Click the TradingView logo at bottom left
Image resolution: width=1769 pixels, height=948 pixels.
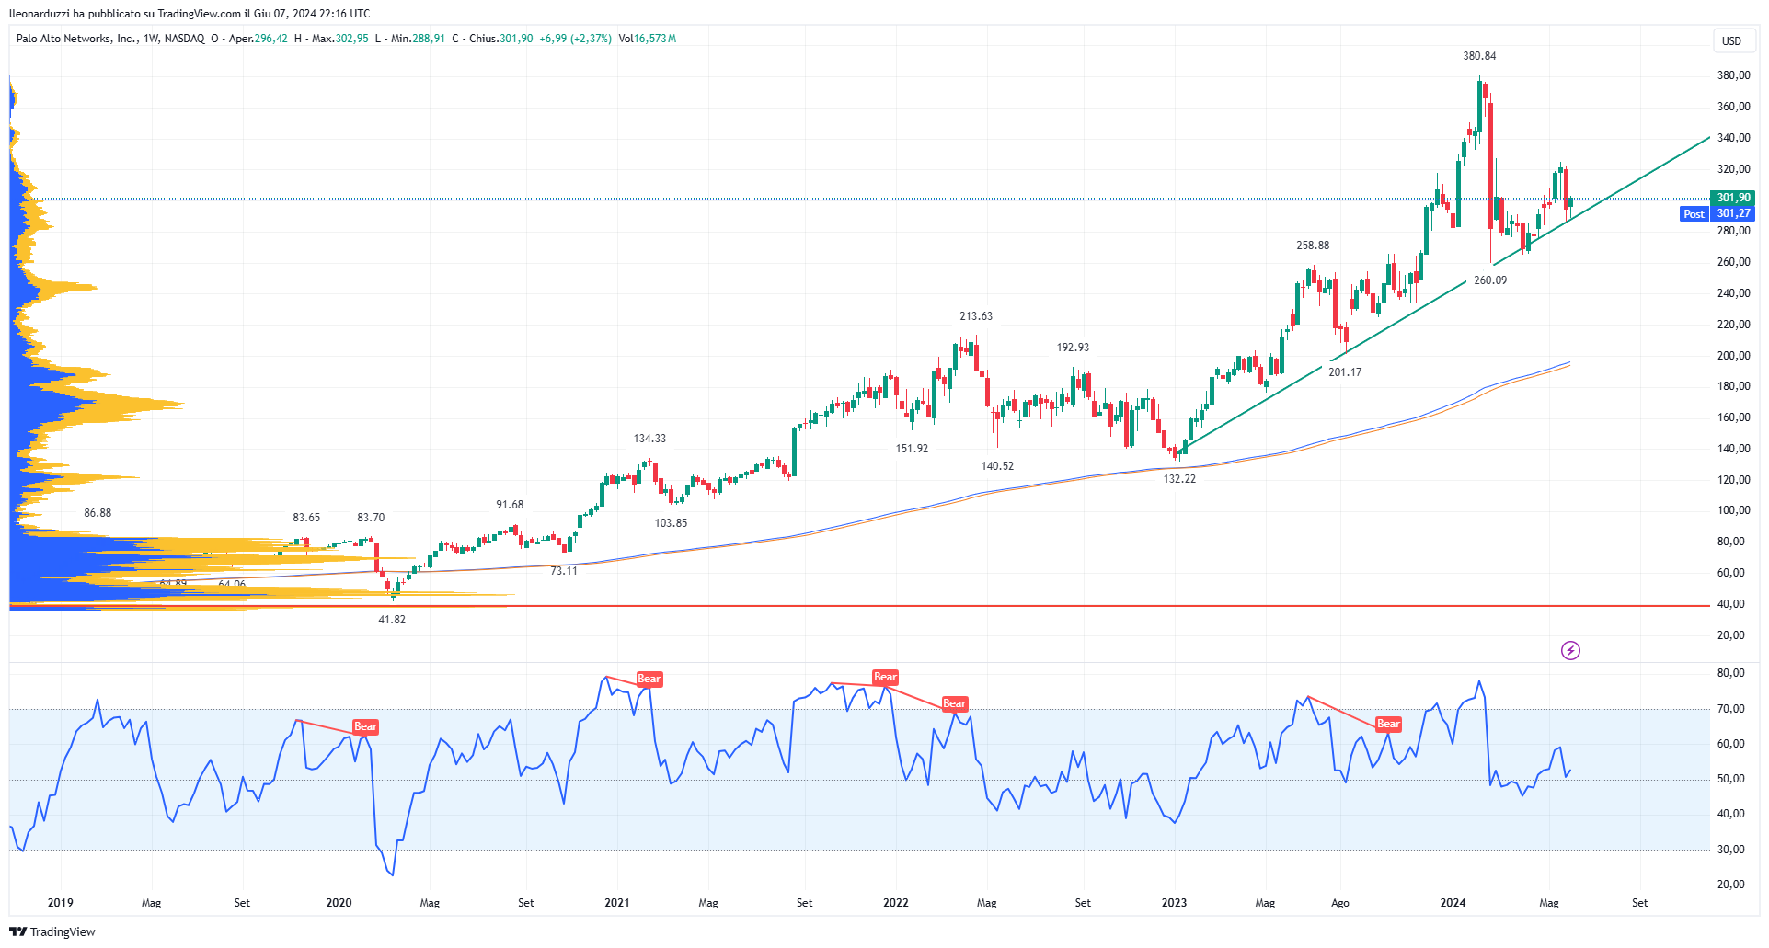pos(52,931)
